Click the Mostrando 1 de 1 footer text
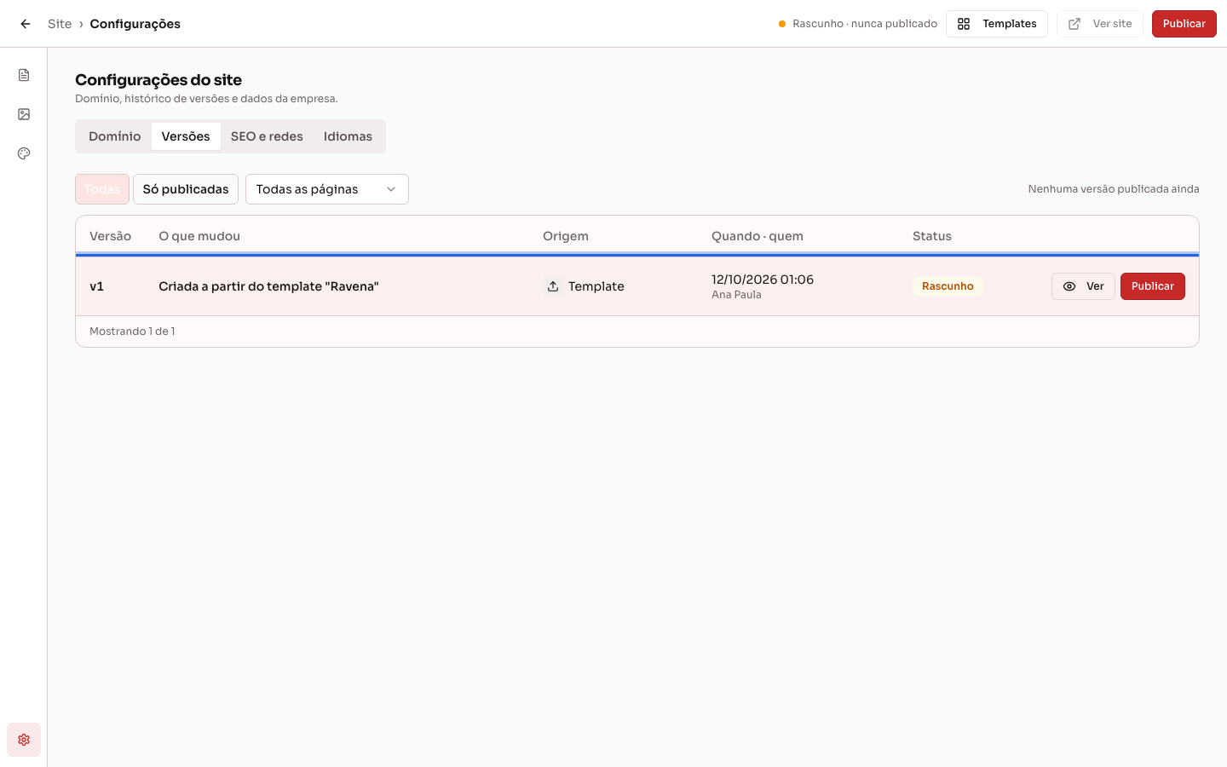This screenshot has width=1227, height=767. pyautogui.click(x=132, y=332)
